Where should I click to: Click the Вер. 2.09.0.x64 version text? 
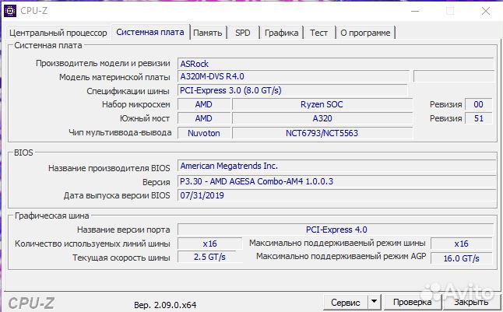coord(165,305)
